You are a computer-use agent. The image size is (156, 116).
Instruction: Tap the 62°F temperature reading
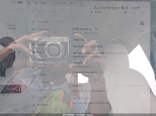pyautogui.click(x=72, y=3)
